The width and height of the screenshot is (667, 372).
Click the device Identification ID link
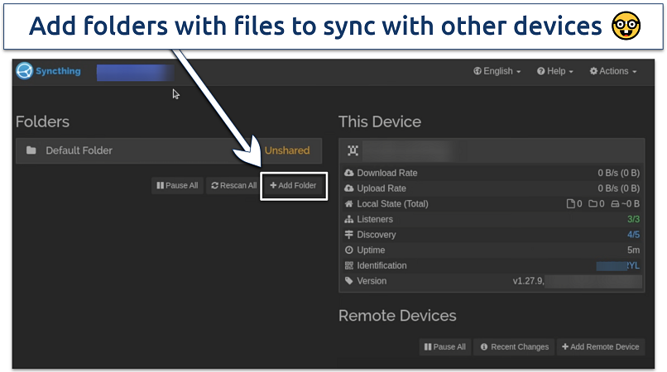(x=617, y=266)
